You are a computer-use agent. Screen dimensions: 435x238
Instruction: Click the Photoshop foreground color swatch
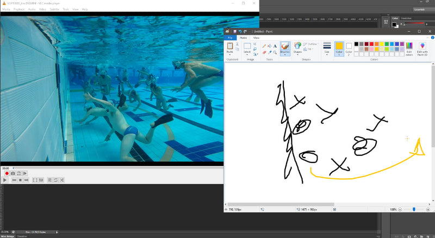394,24
